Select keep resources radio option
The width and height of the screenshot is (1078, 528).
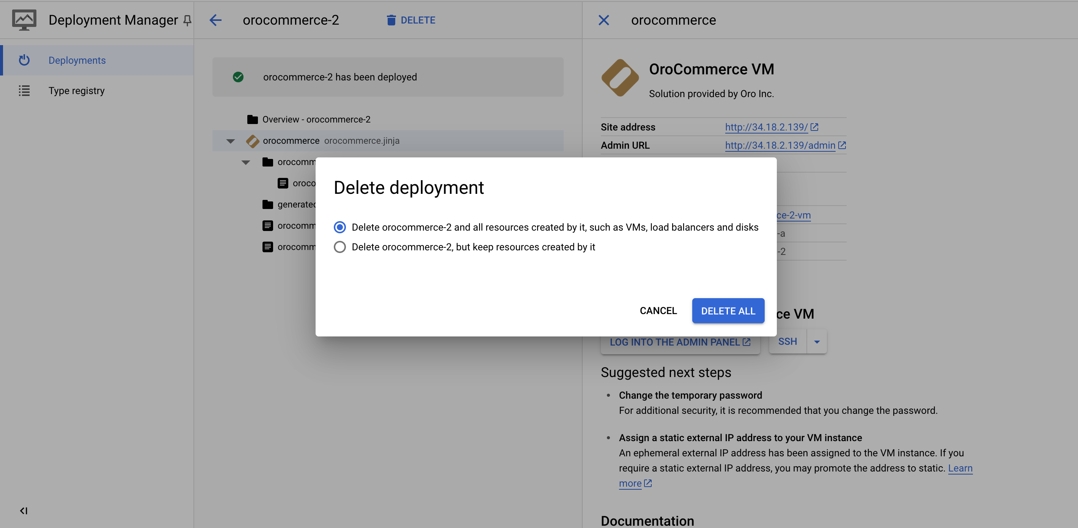340,247
